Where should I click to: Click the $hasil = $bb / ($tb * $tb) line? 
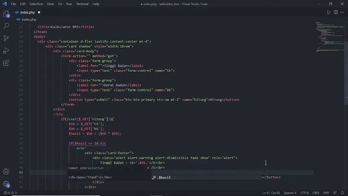[x=95, y=133]
